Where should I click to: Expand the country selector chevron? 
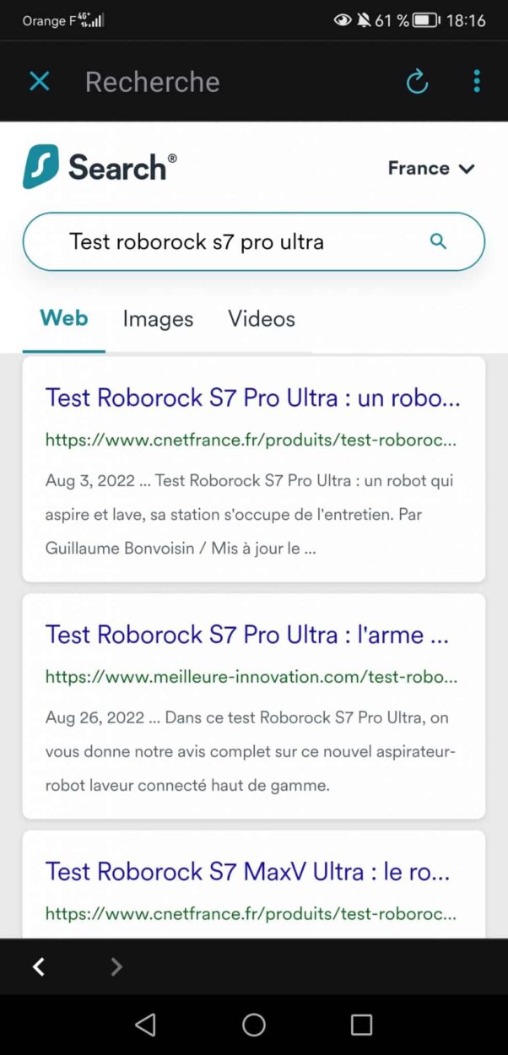466,169
